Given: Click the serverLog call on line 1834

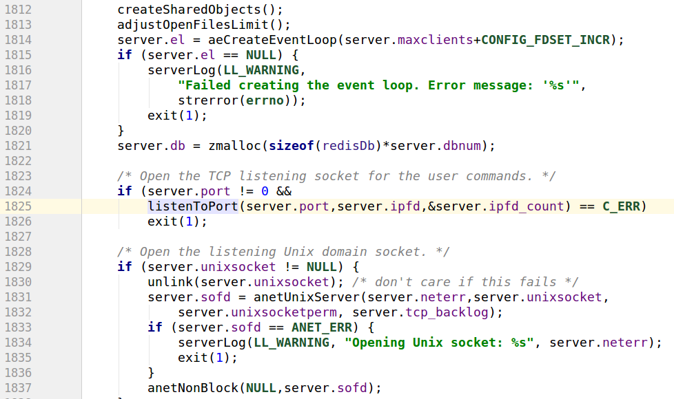Looking at the screenshot, I should click(x=212, y=343).
